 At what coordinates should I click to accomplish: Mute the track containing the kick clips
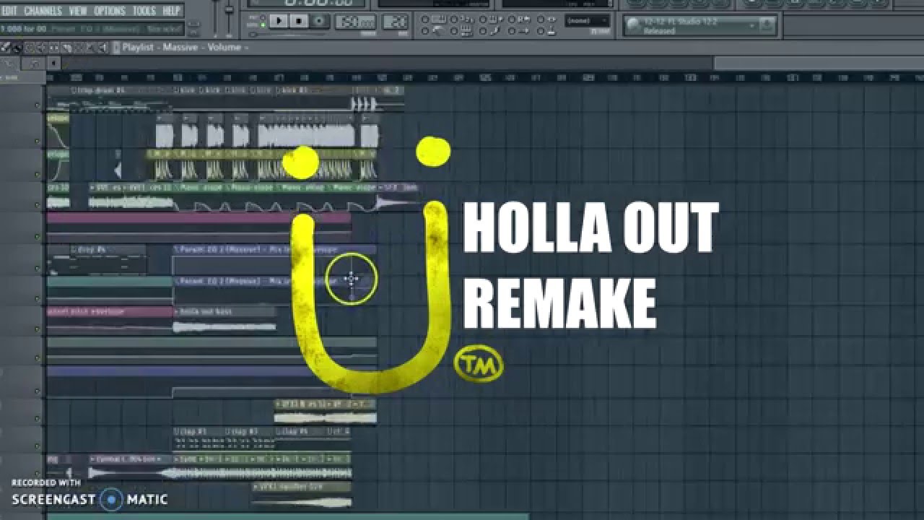click(38, 105)
